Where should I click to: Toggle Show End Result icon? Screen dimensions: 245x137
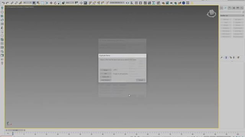click(226, 57)
